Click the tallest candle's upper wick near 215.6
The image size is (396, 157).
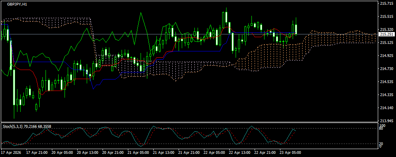(226, 9)
